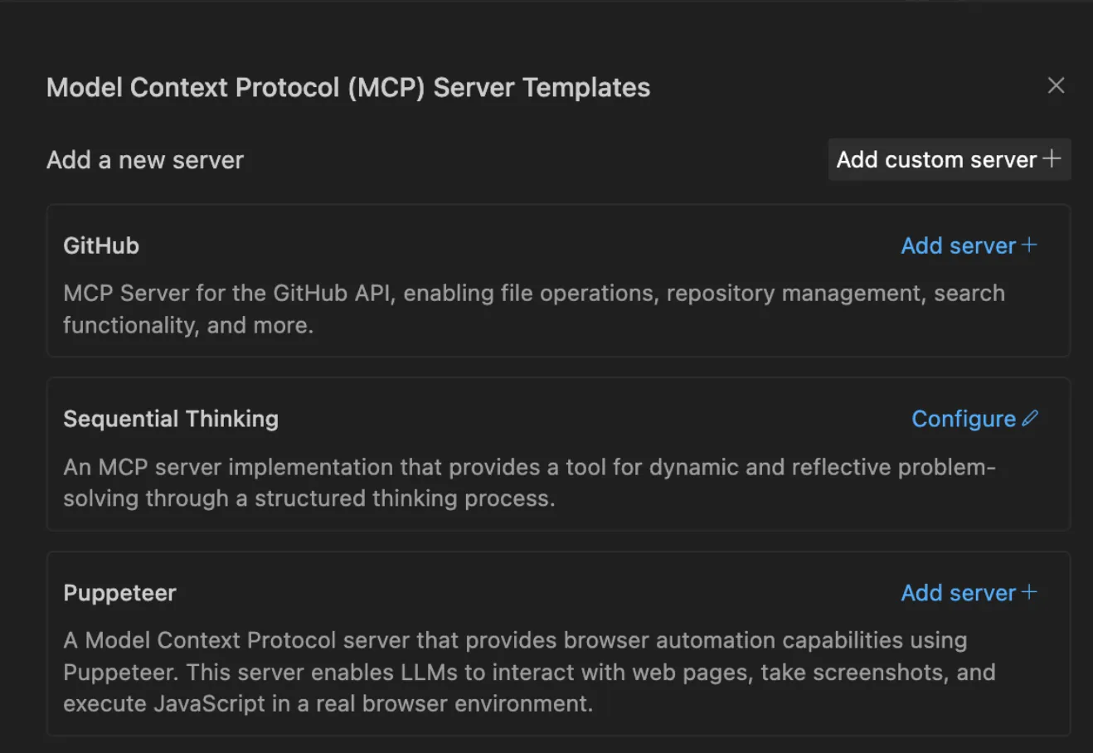Click the pencil icon for Sequential Thinking
1093x753 pixels.
(1030, 418)
